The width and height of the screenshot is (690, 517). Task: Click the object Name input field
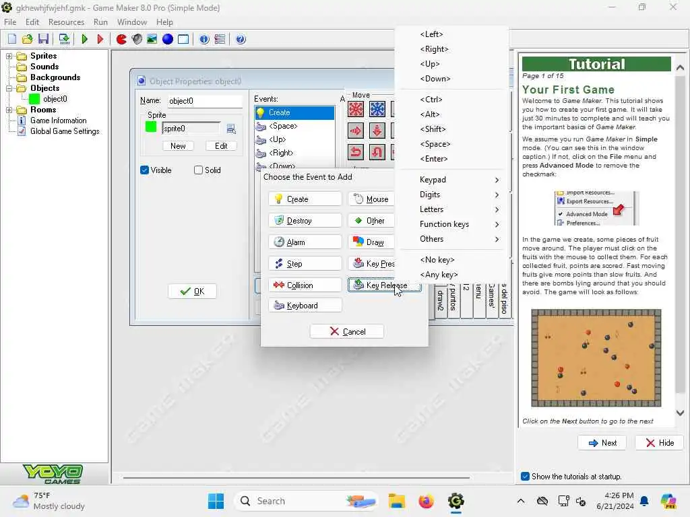pyautogui.click(x=205, y=101)
